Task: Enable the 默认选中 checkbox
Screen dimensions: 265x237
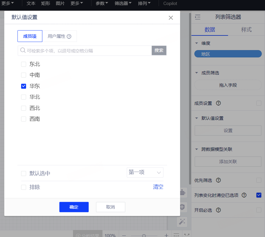Action: pos(24,173)
